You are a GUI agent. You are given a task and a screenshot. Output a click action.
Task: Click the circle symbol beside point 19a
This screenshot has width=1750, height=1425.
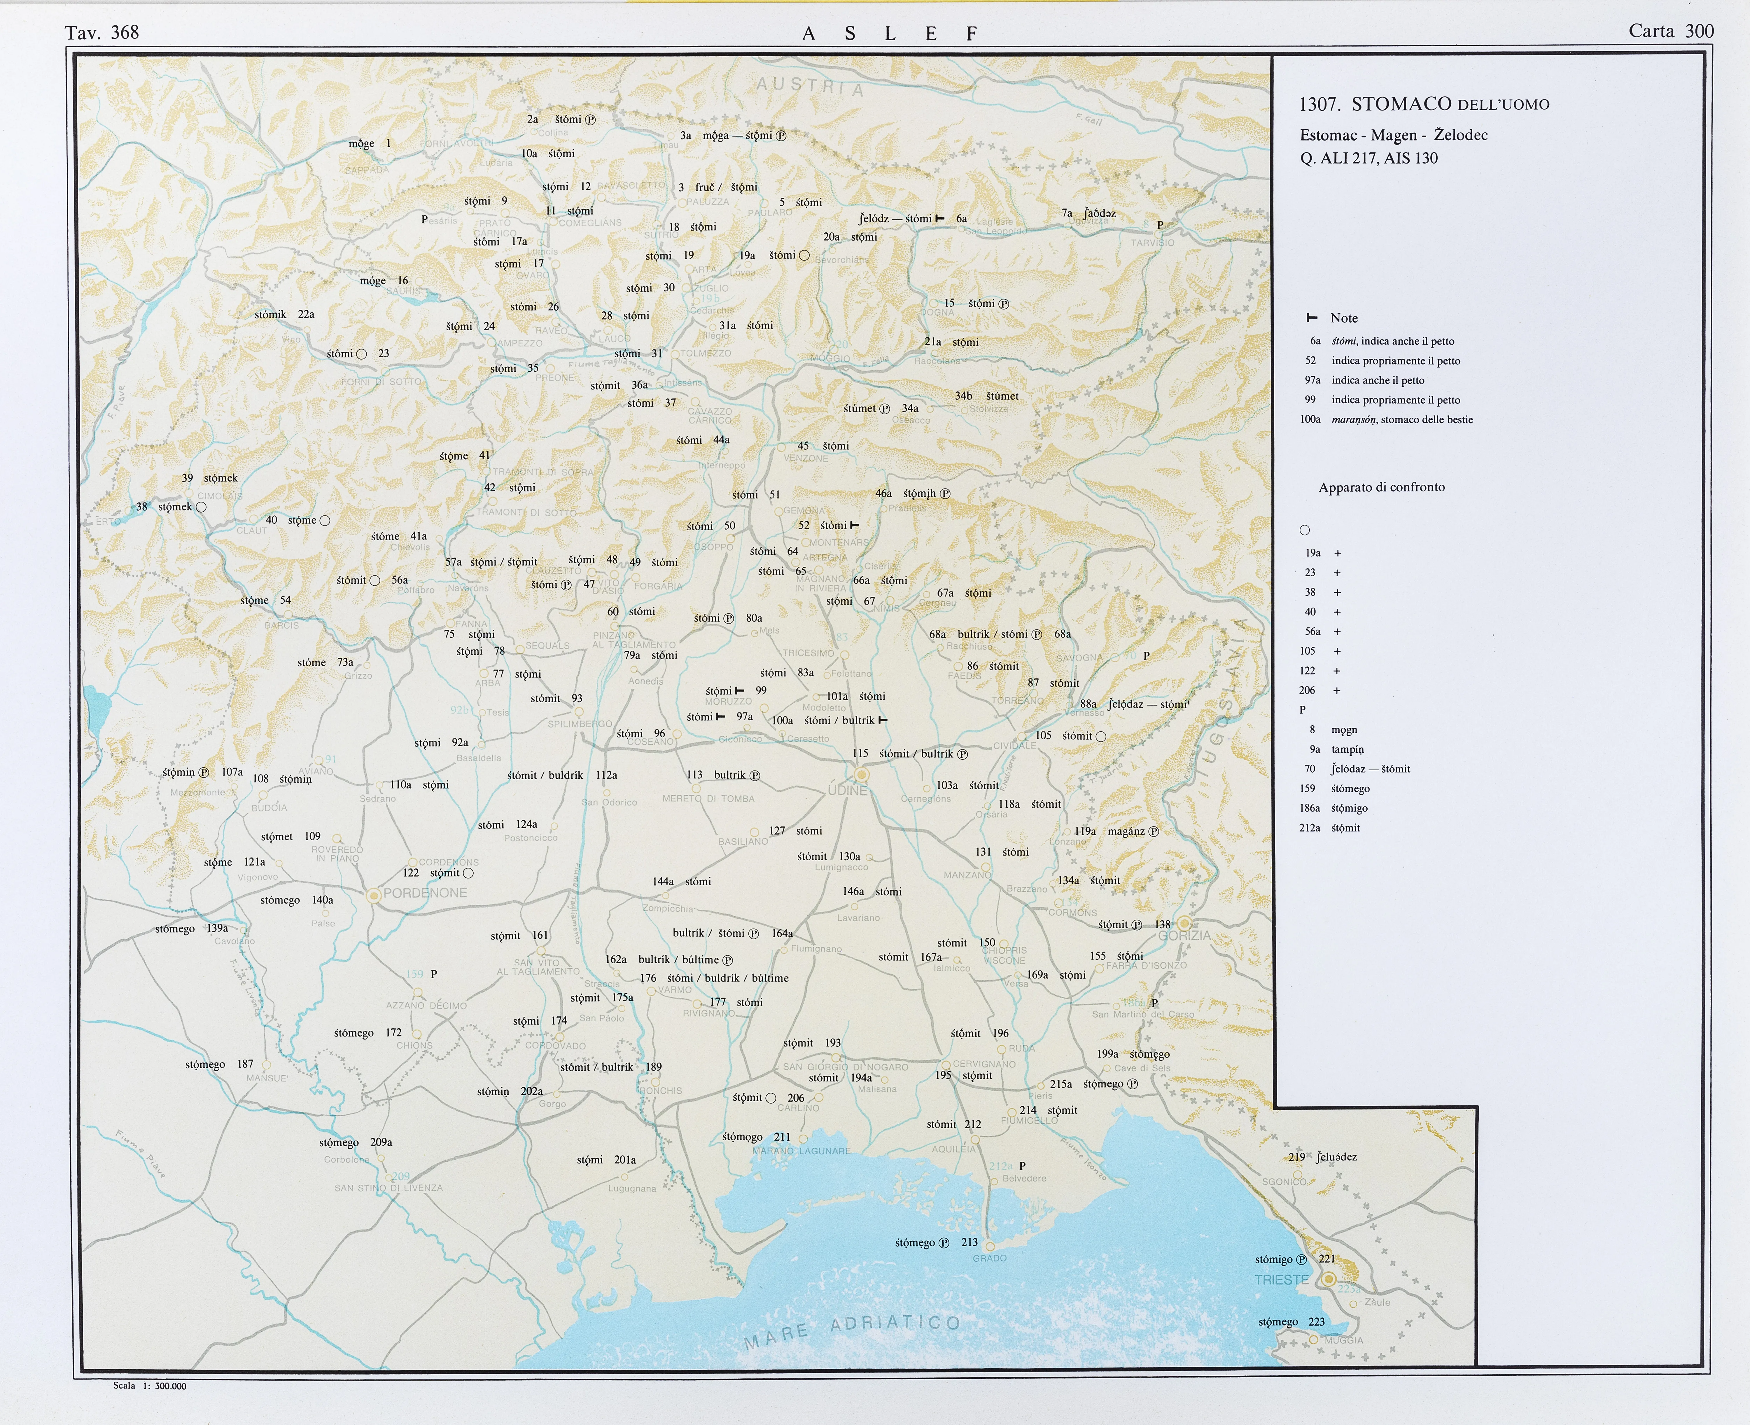click(x=804, y=255)
